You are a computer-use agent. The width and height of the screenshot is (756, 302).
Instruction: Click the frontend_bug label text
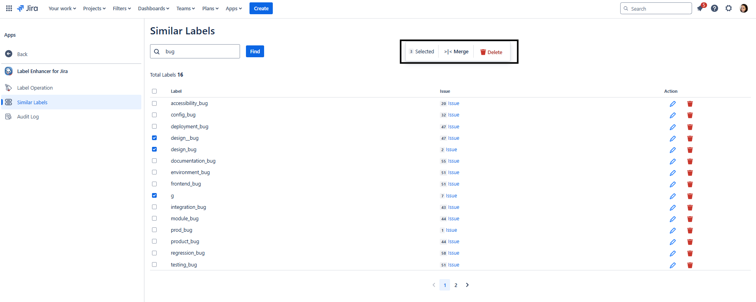pos(186,184)
